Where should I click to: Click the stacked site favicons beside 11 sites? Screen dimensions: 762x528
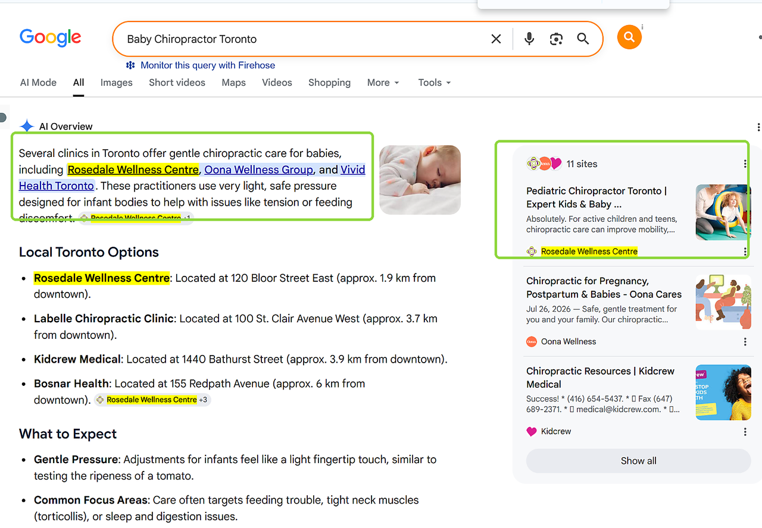(x=544, y=164)
